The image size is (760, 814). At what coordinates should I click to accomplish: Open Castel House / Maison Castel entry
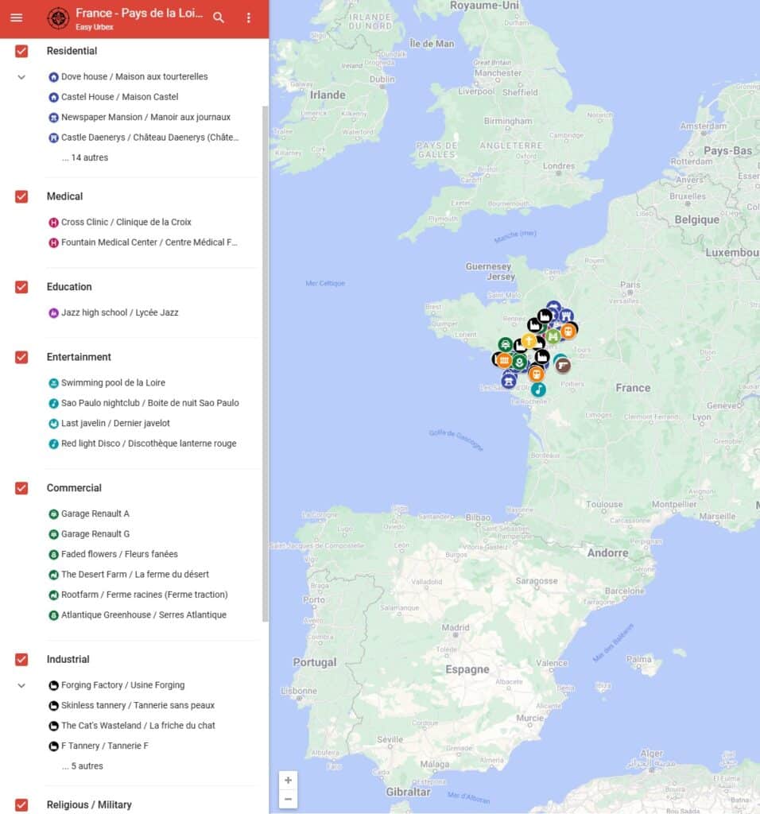(x=120, y=96)
